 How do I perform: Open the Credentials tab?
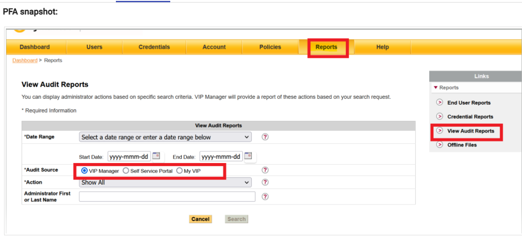point(154,47)
